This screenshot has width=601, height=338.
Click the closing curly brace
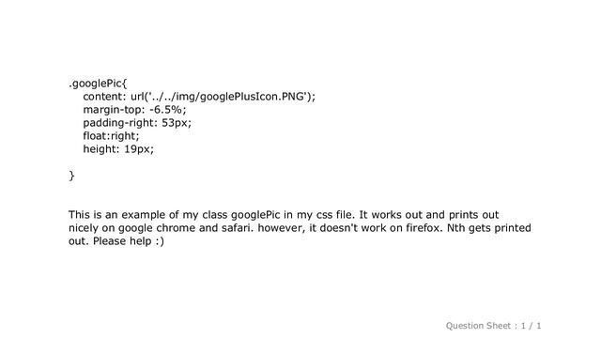pos(71,176)
